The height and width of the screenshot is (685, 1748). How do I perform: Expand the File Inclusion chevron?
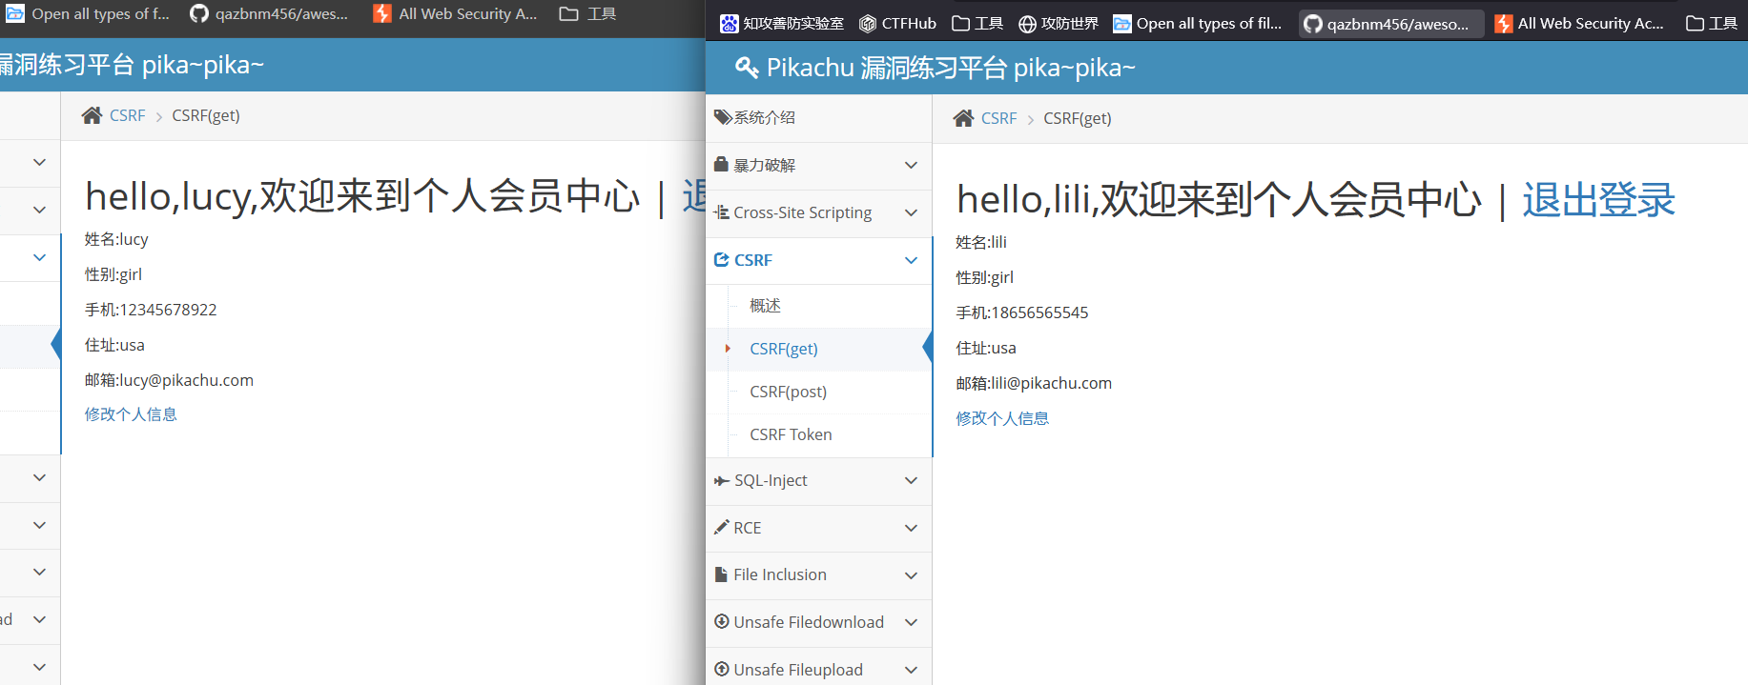[x=911, y=575]
